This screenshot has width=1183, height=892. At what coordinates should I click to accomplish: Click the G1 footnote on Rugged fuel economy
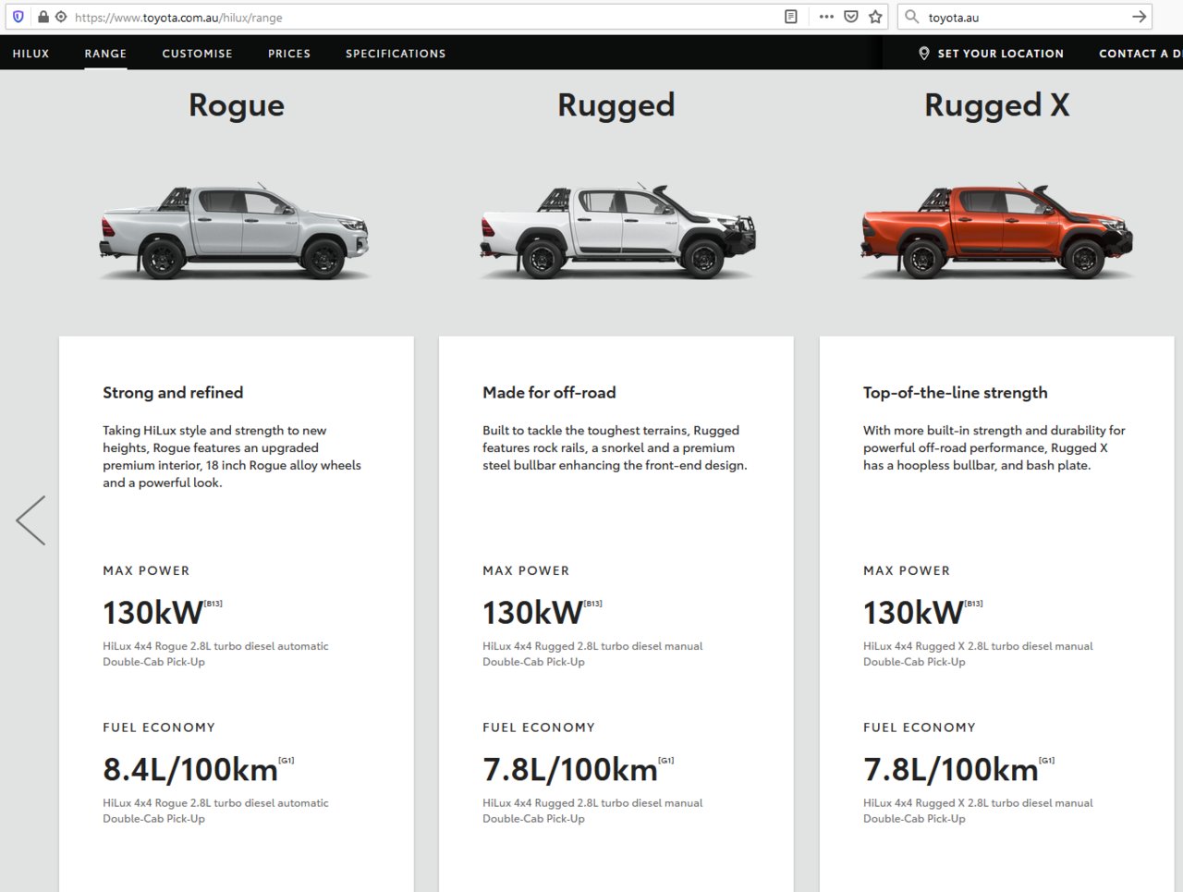click(x=666, y=761)
